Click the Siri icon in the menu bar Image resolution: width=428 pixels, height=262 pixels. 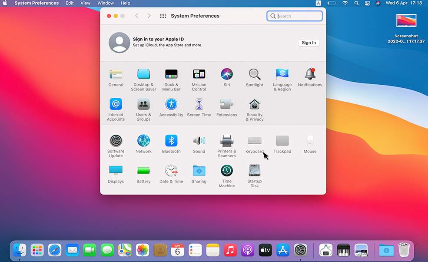coord(378,3)
